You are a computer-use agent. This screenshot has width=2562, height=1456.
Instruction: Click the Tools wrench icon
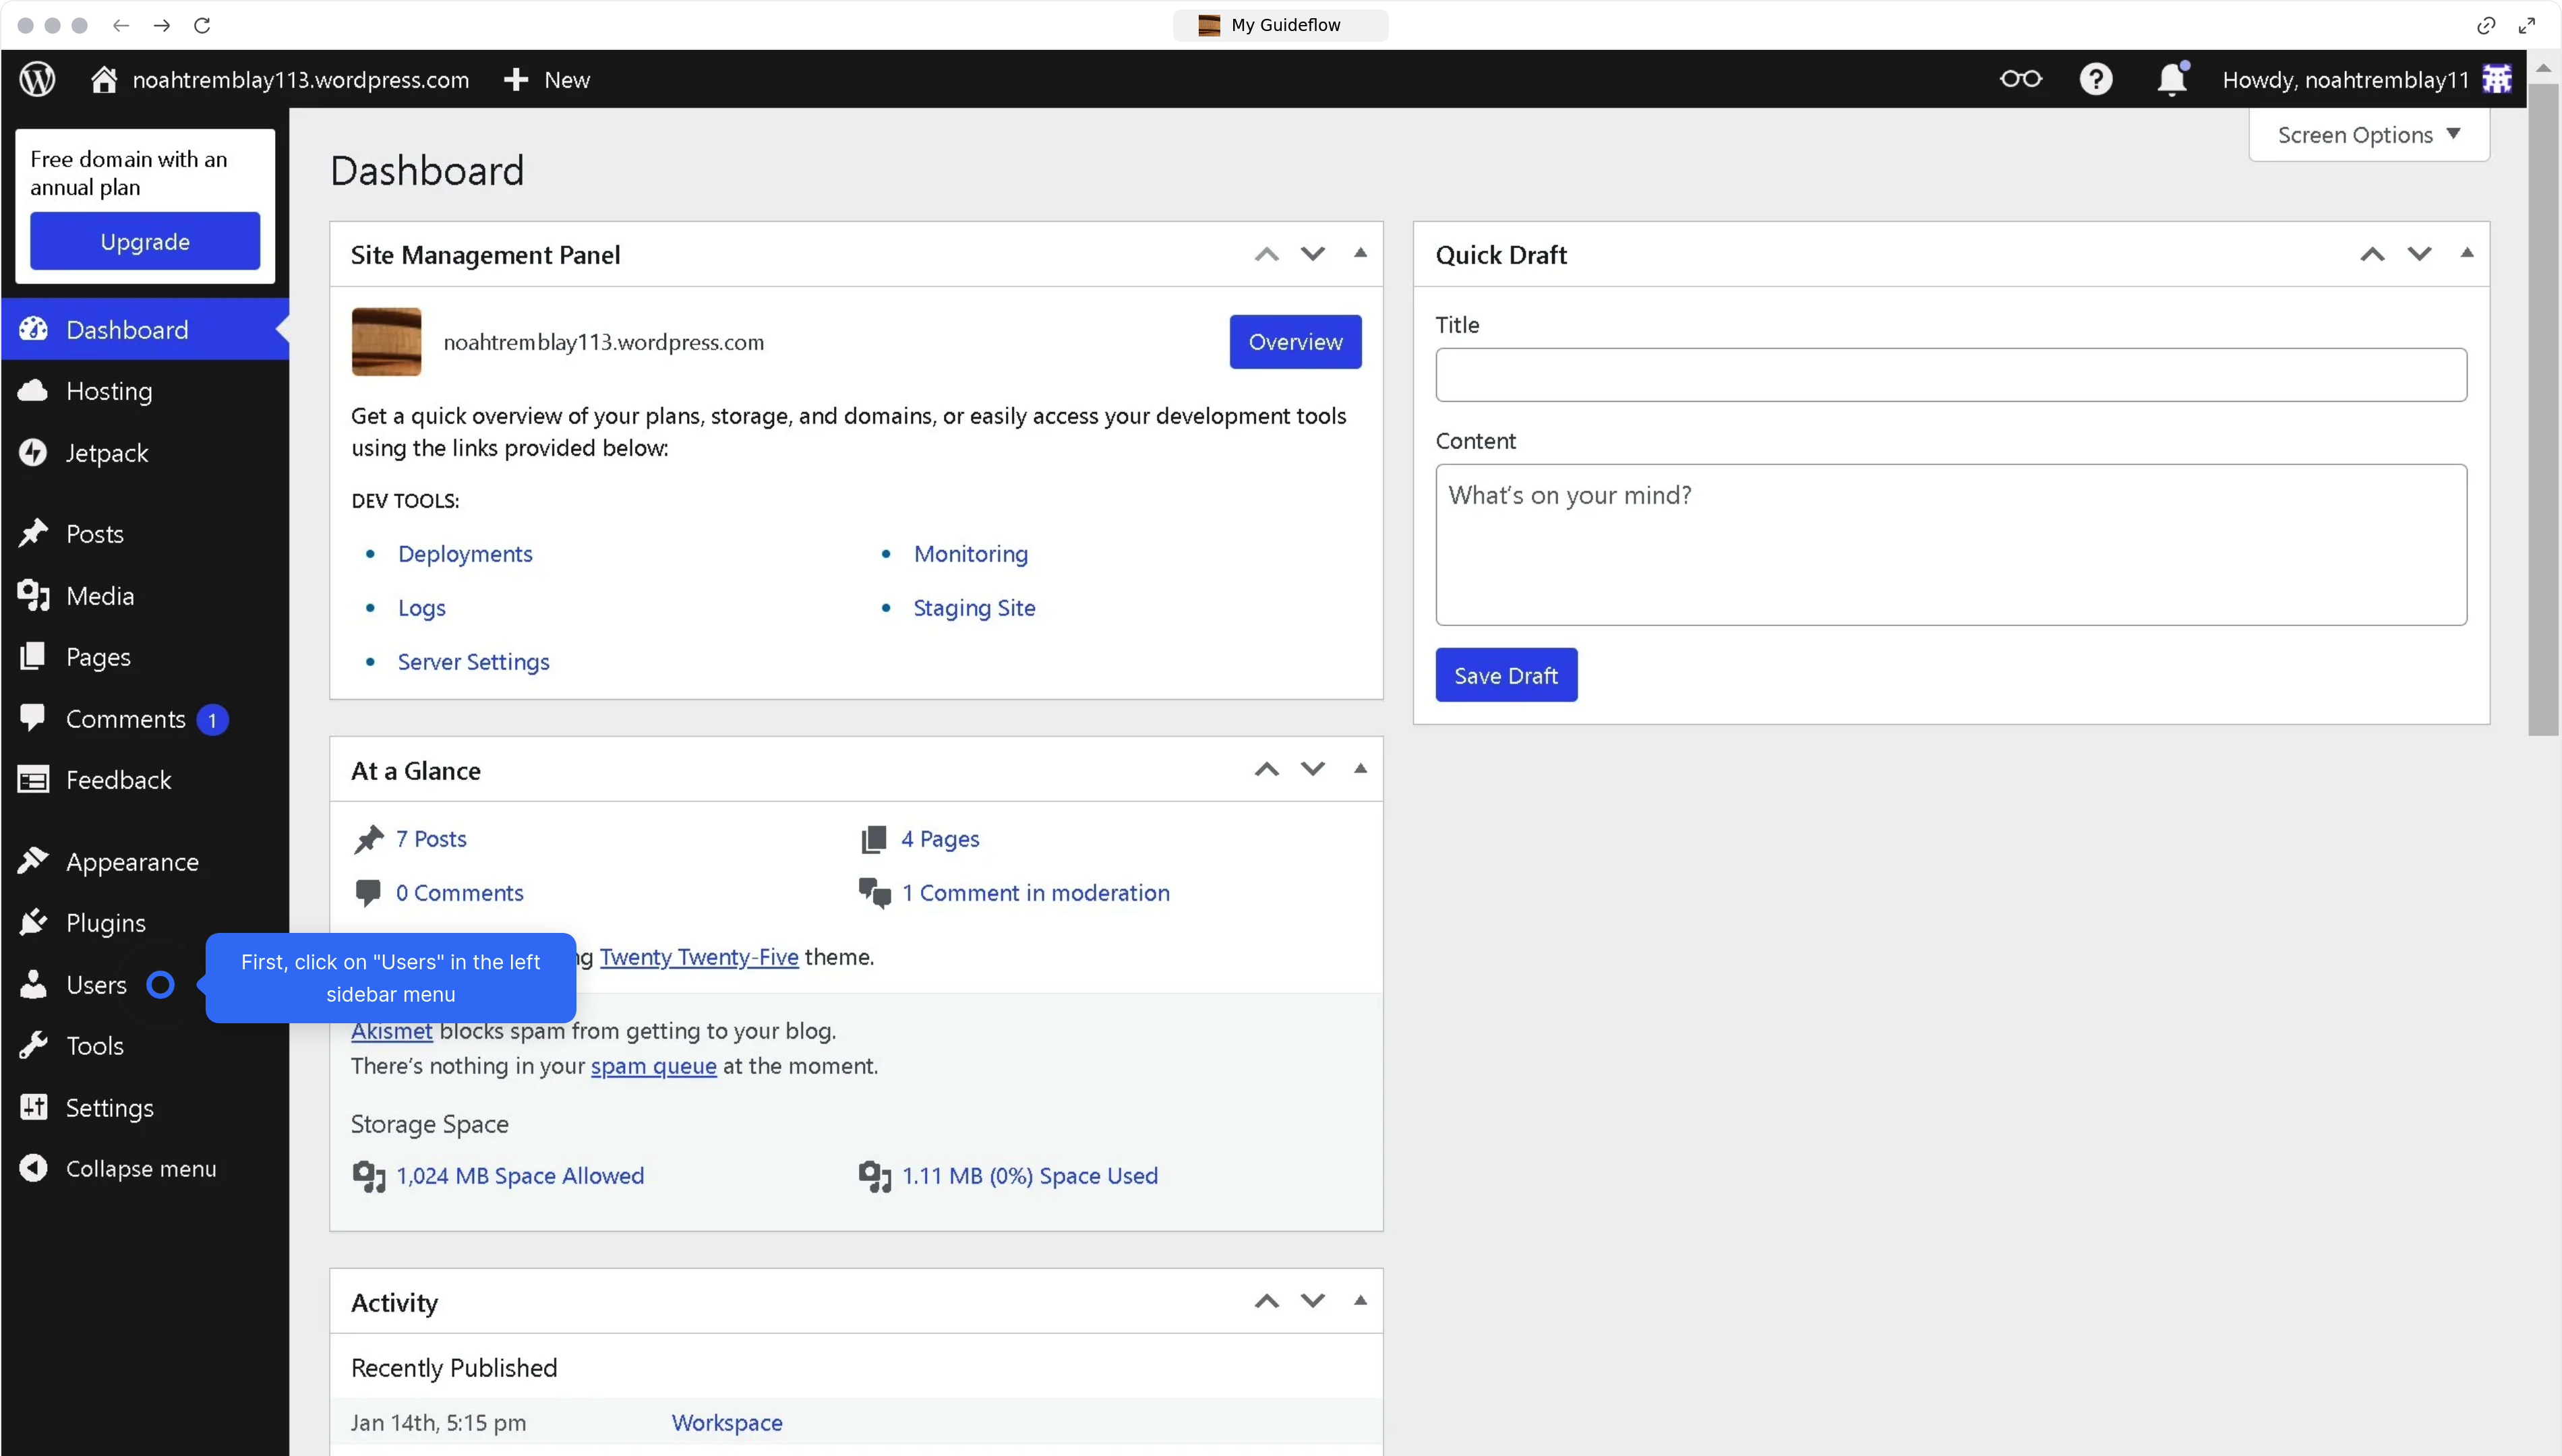click(33, 1045)
